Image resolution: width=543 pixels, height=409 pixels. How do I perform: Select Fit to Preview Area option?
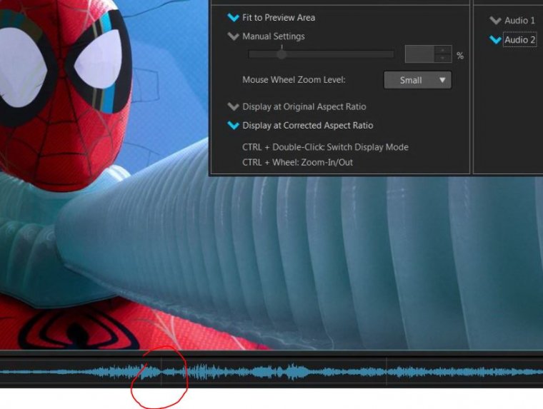coord(271,18)
